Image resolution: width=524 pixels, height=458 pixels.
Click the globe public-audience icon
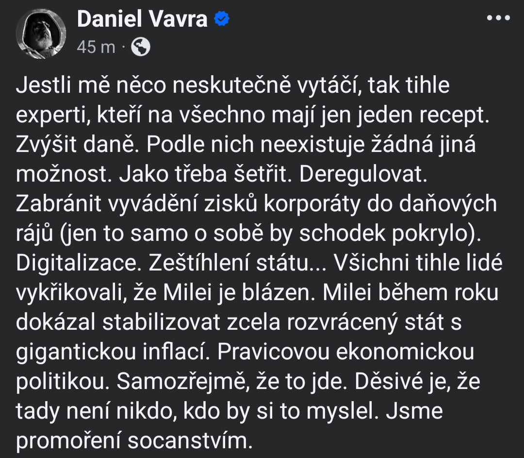point(140,47)
